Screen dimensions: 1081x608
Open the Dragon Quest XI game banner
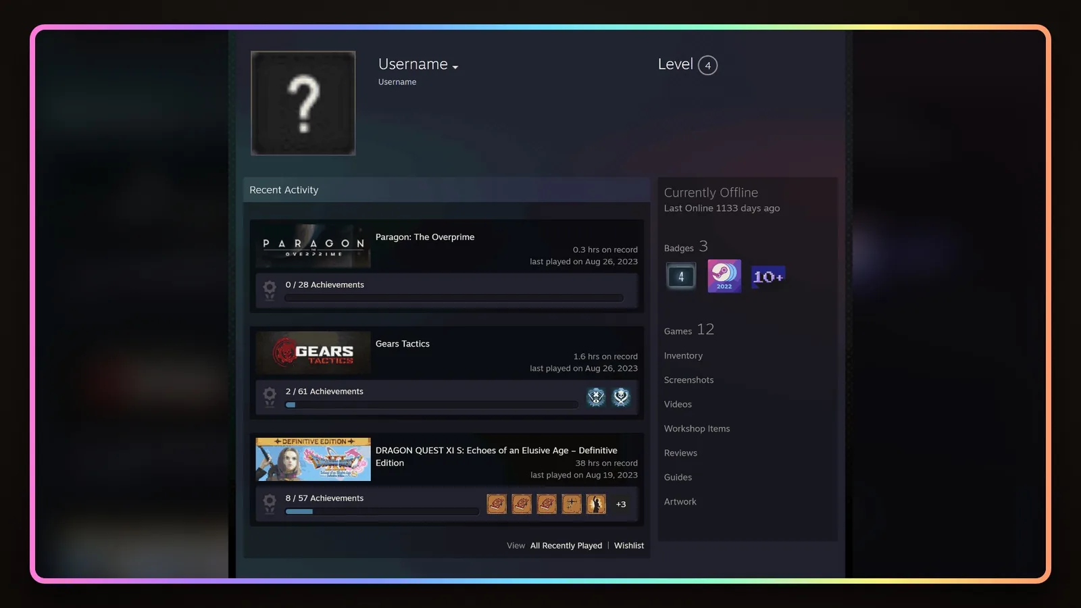(313, 459)
